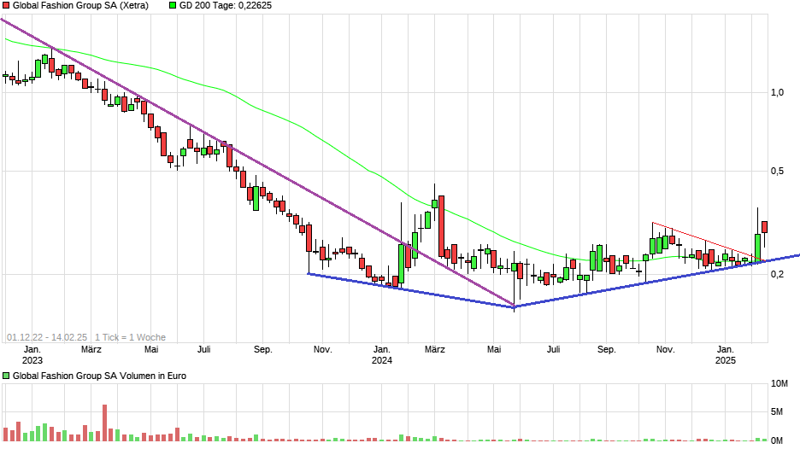The image size is (800, 449).
Task: Click the last red candlestick in February 2025
Action: click(764, 227)
